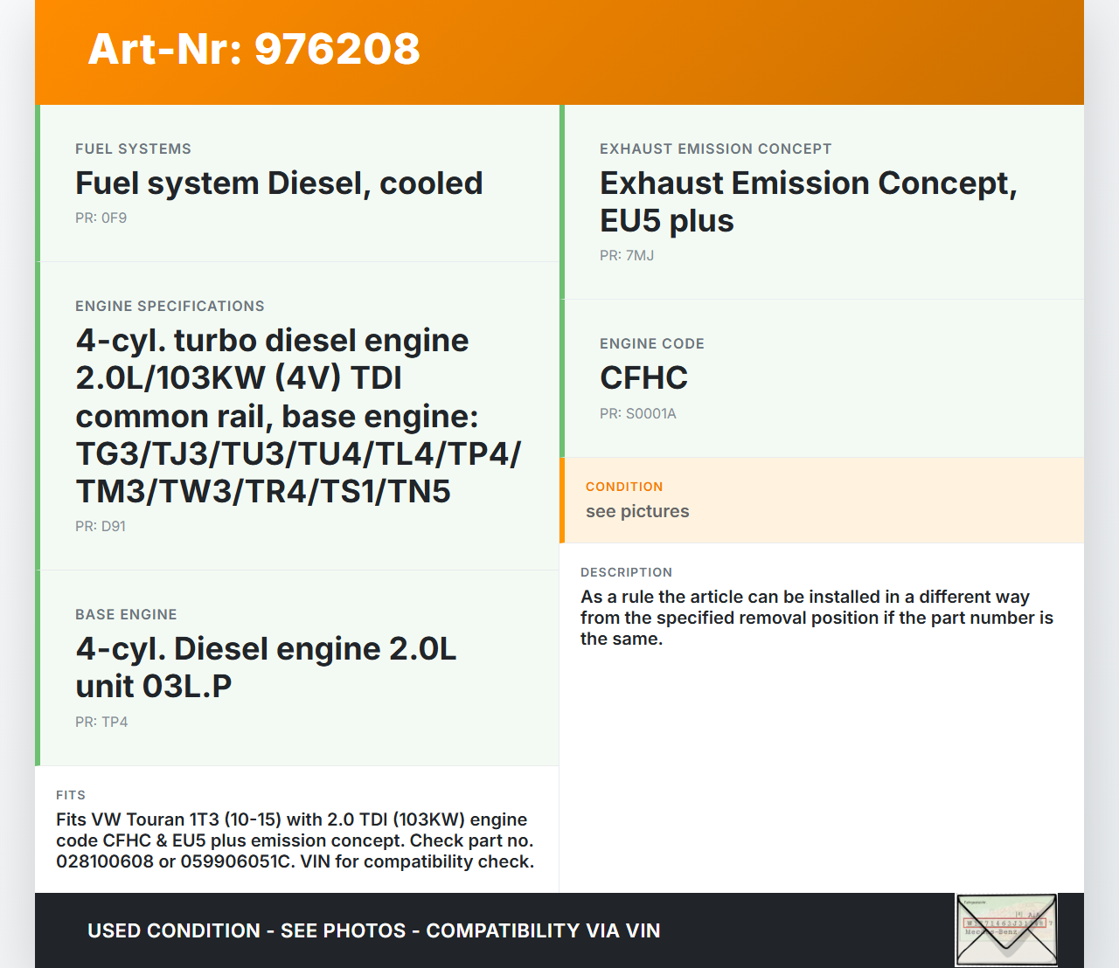Click the ENGINE SPECIFICATIONS section label
1119x968 pixels.
170,307
